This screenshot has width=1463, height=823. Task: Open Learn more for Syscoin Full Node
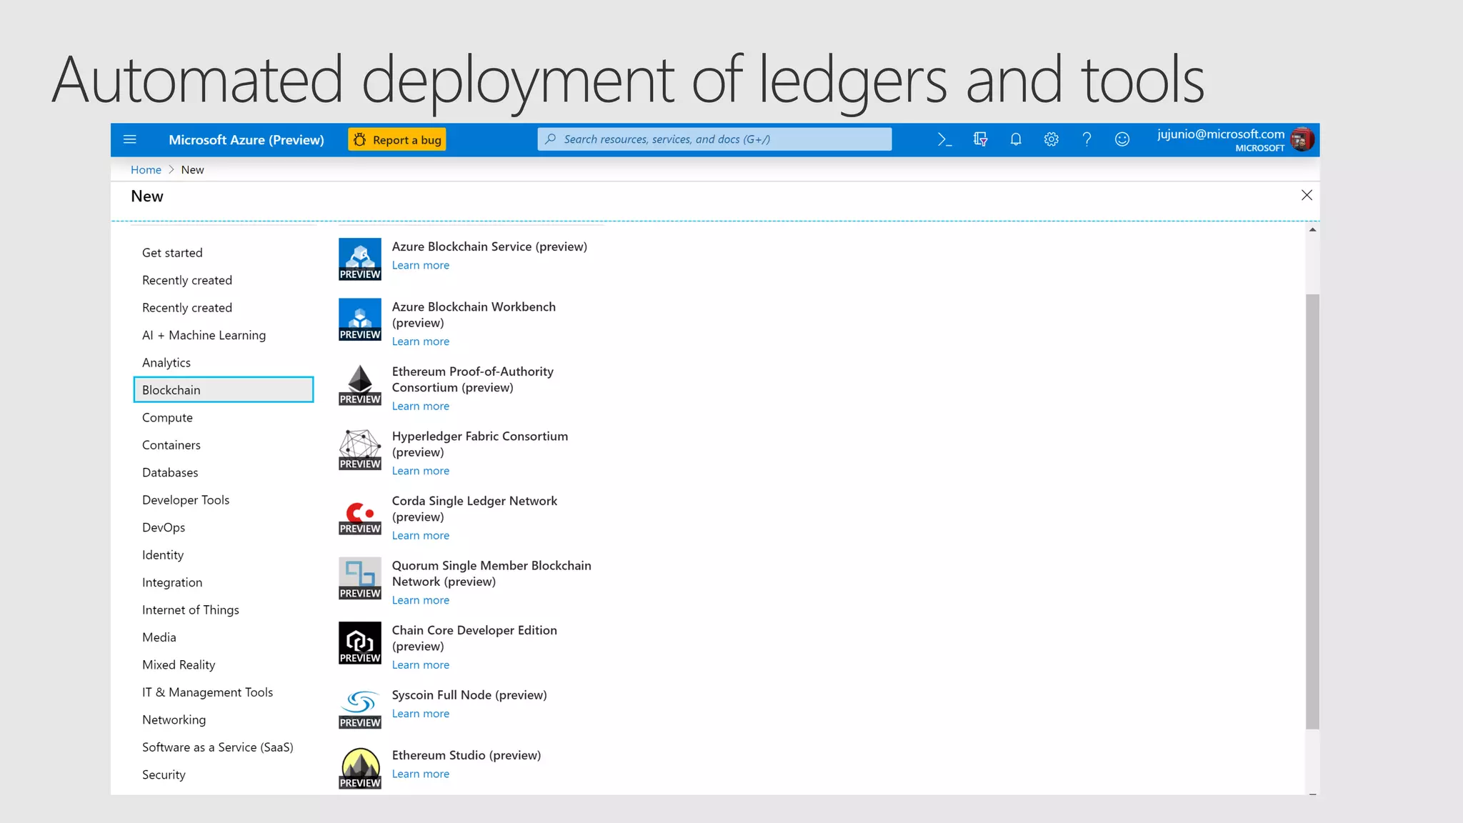click(x=421, y=714)
